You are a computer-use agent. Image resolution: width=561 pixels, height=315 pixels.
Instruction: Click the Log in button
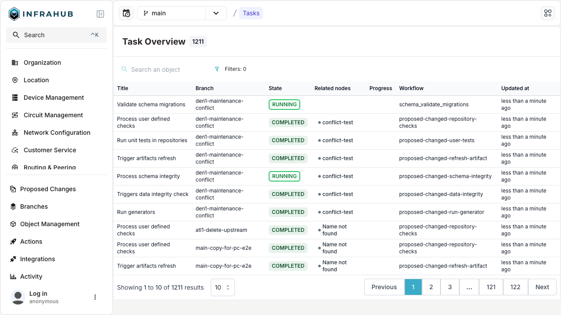click(38, 294)
